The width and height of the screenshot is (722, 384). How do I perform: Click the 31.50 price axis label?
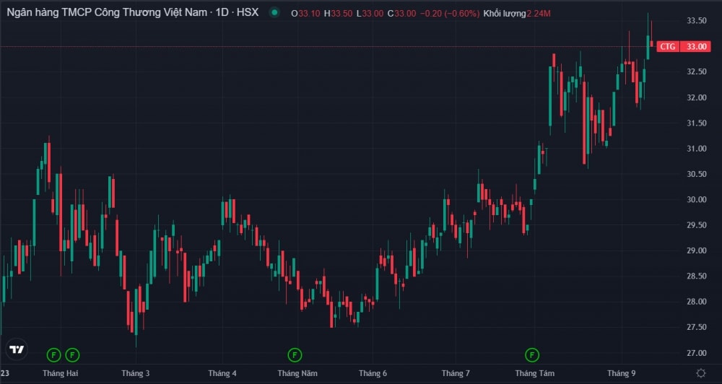pos(696,123)
